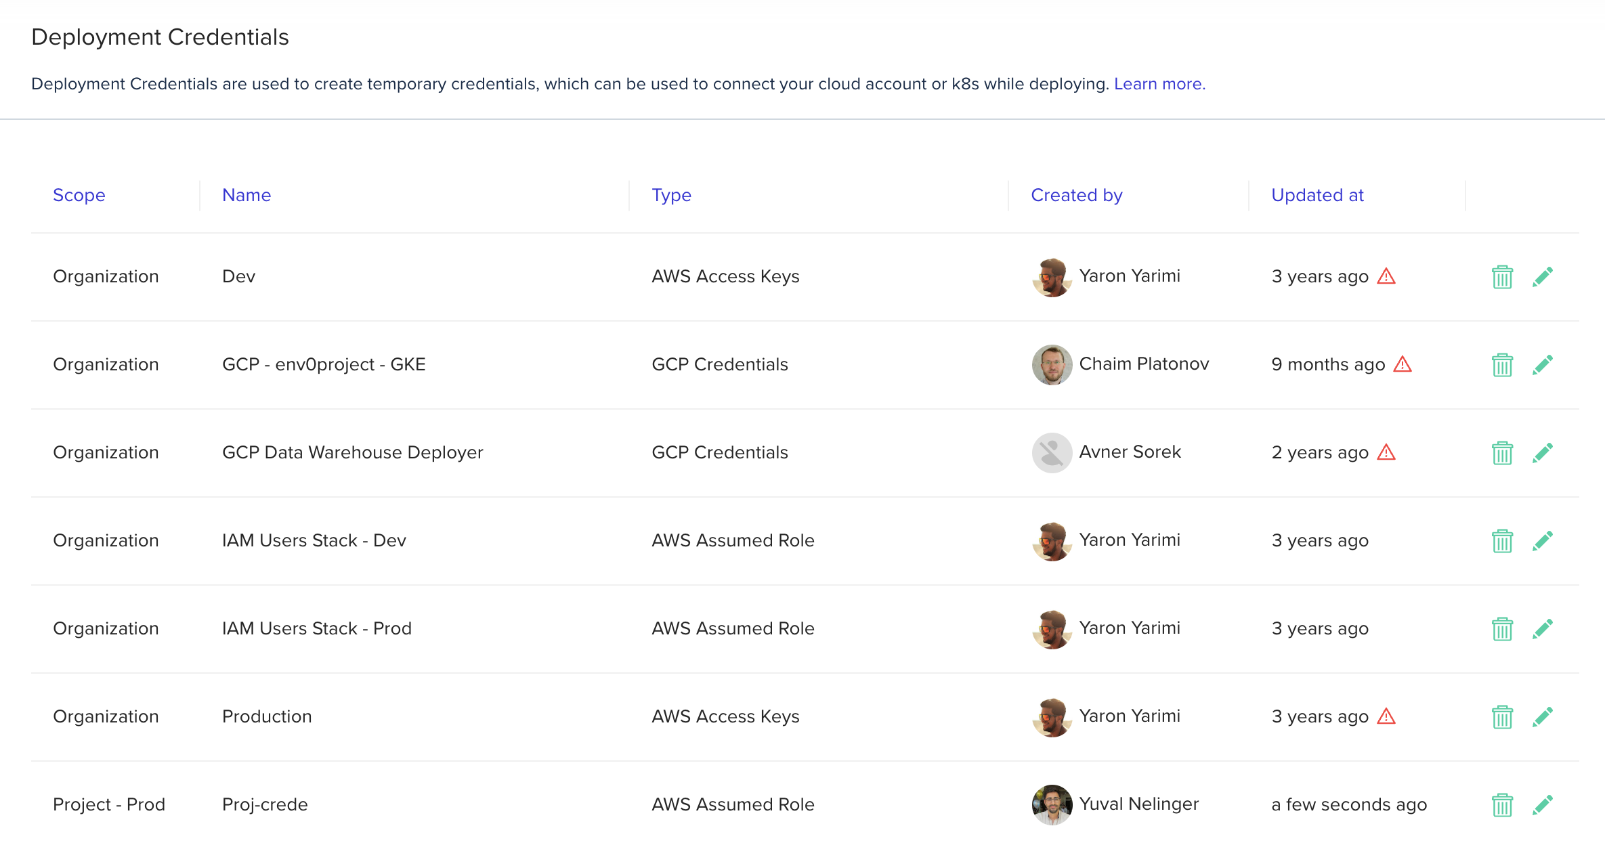Edit GCP Data Warehouse Deployer credential
1605x845 pixels.
tap(1542, 453)
